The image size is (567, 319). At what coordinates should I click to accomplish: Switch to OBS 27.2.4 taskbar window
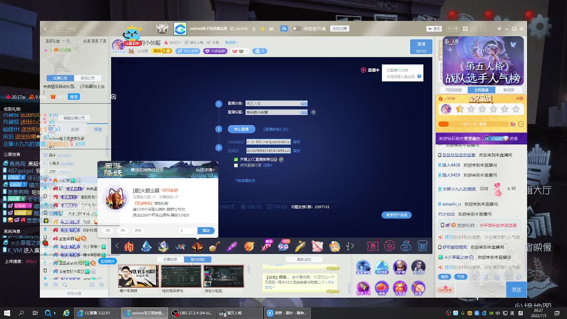(x=193, y=313)
